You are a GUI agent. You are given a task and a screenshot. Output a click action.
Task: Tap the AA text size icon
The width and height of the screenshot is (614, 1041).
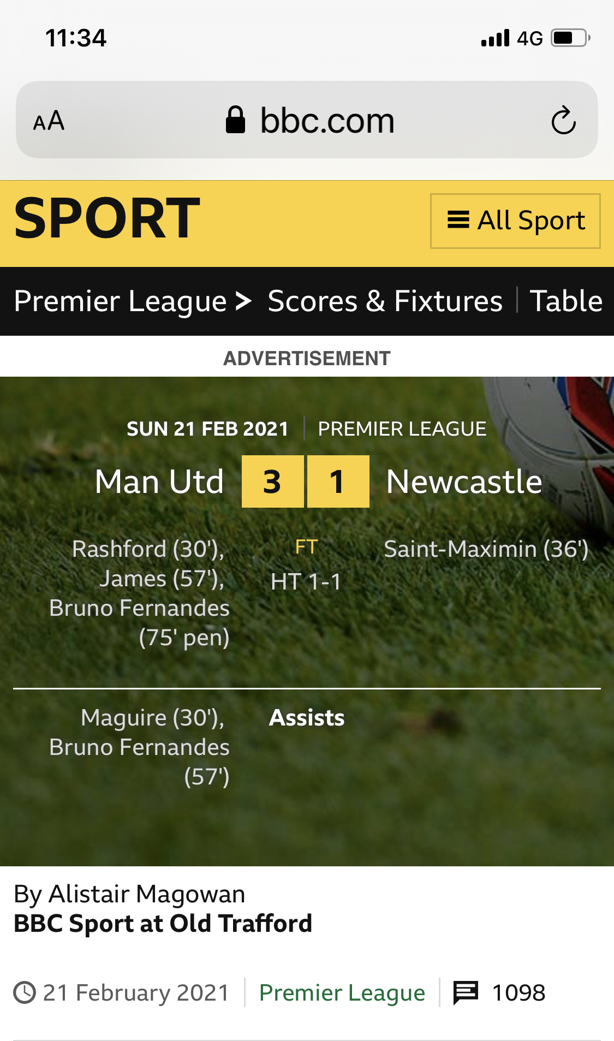tap(49, 121)
